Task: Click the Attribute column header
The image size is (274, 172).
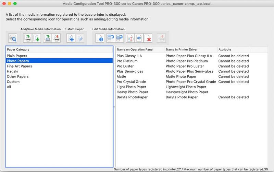Action: tap(234, 49)
